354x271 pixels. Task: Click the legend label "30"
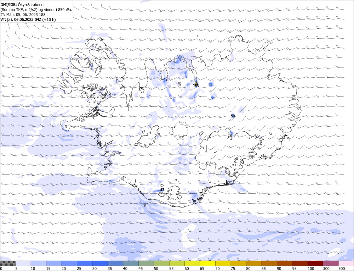[x=95, y=269]
